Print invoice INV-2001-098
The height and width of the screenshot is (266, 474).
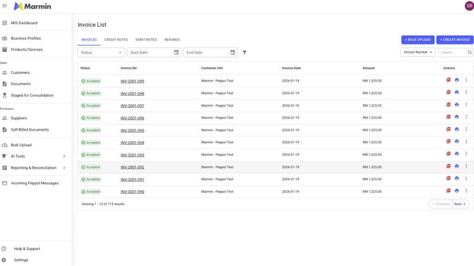point(457,92)
